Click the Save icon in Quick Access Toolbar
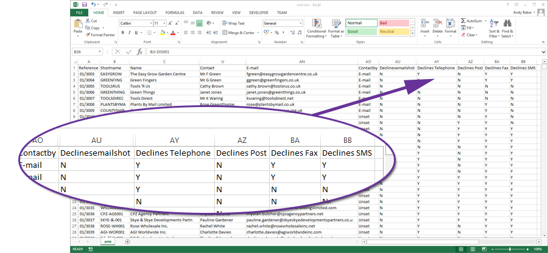The width and height of the screenshot is (548, 253). pyautogui.click(x=84, y=4)
